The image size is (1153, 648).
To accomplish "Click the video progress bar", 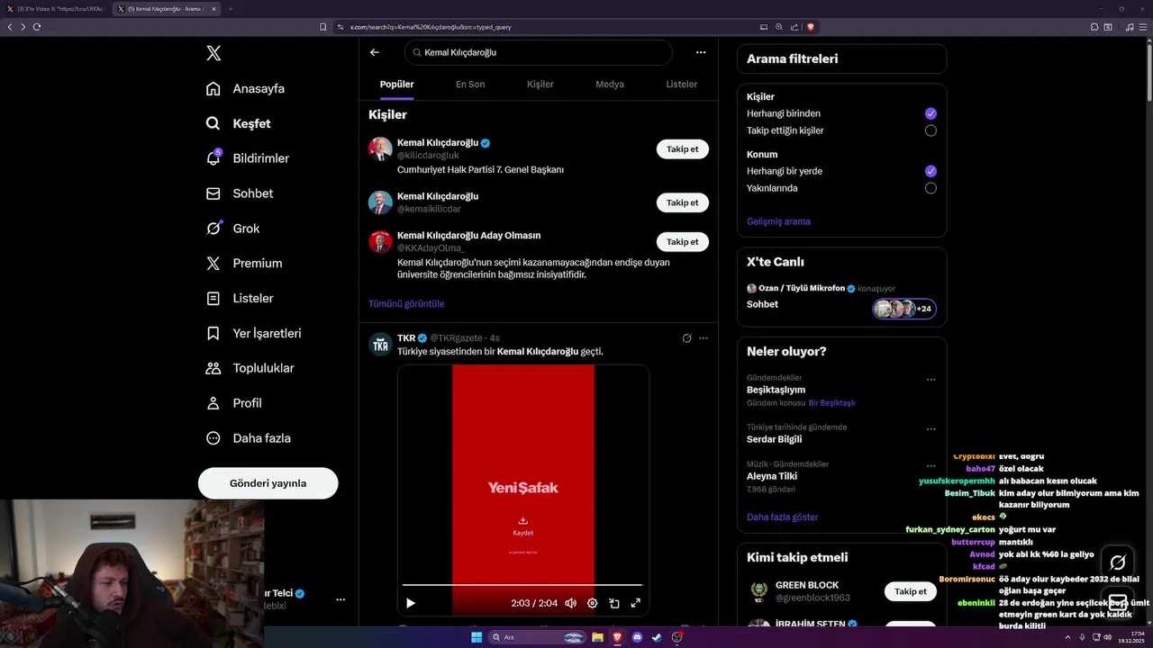I will click(x=522, y=585).
